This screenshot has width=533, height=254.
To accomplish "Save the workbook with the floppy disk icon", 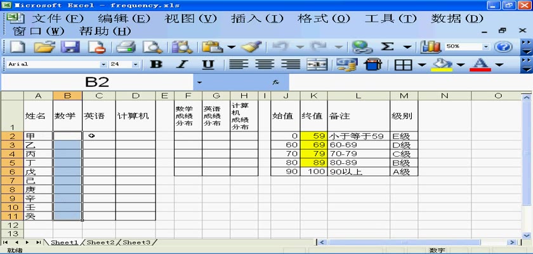I will (x=70, y=46).
